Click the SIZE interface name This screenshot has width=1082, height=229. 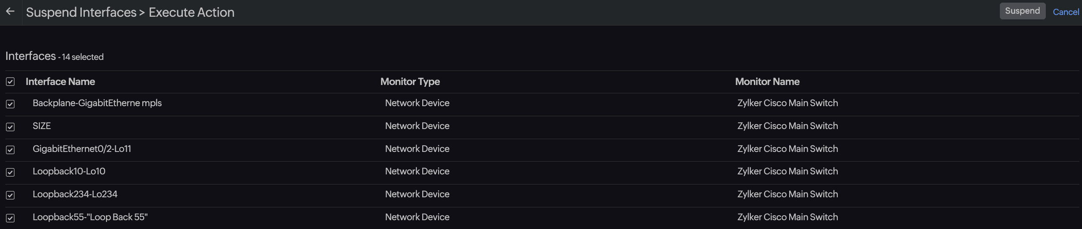pos(42,126)
